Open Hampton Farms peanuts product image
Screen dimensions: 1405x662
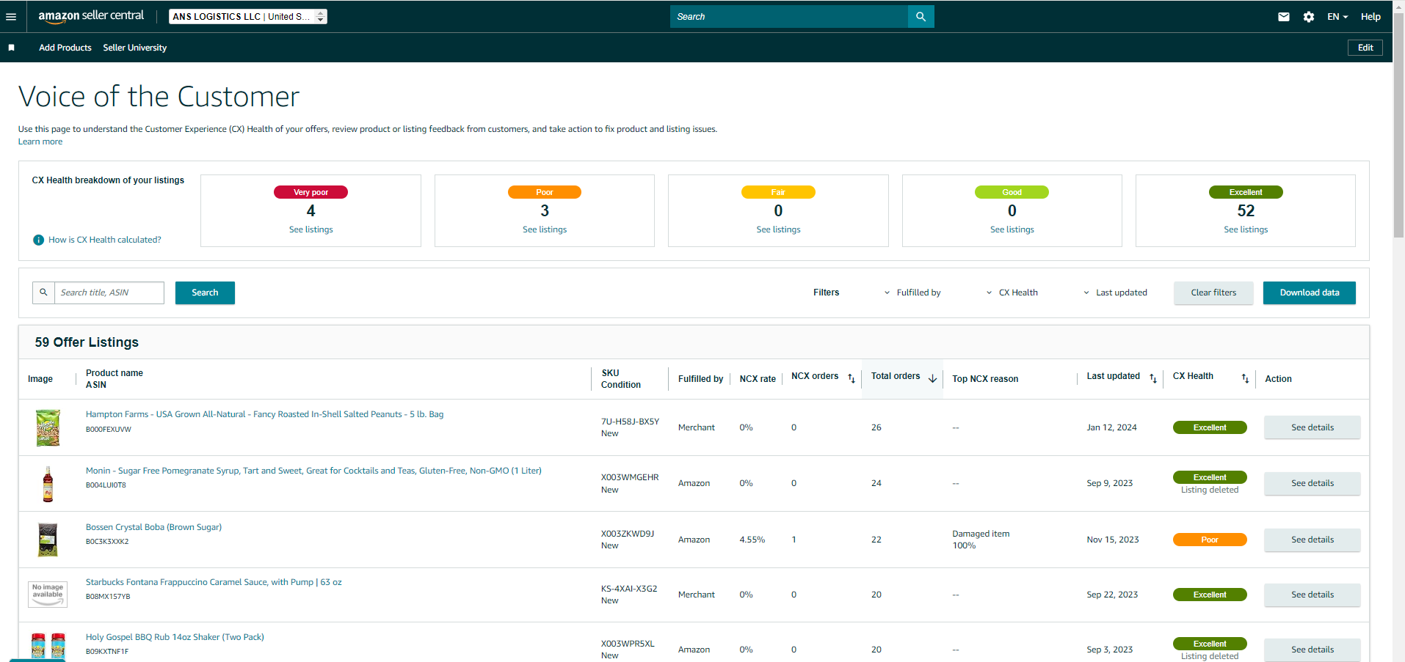(48, 428)
